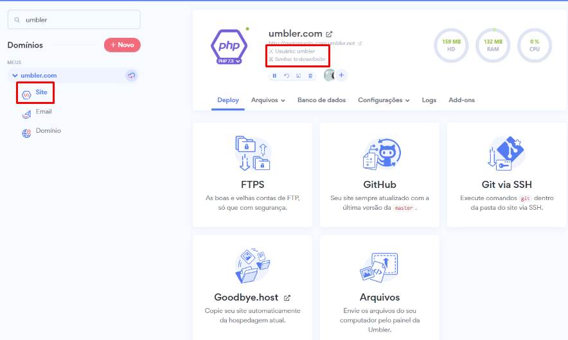Click the FTPS folders icon
568x340 pixels.
[253, 154]
